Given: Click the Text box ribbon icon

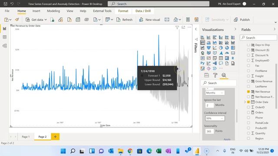Looking at the screenshot, I should 167,19.
